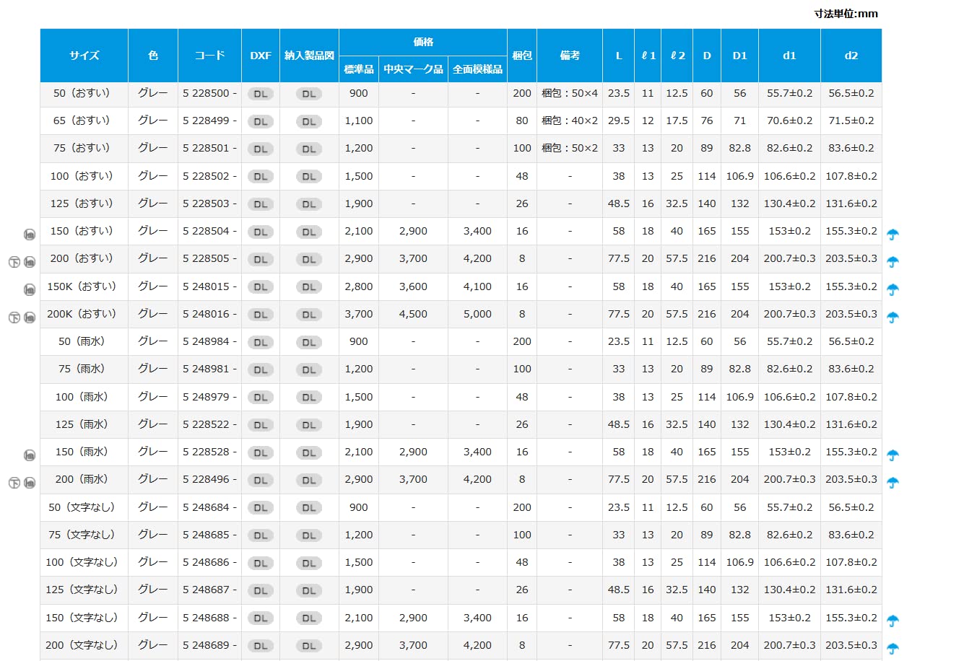Click the サイズ column header
Viewport: 977px width, 661px height.
point(84,56)
